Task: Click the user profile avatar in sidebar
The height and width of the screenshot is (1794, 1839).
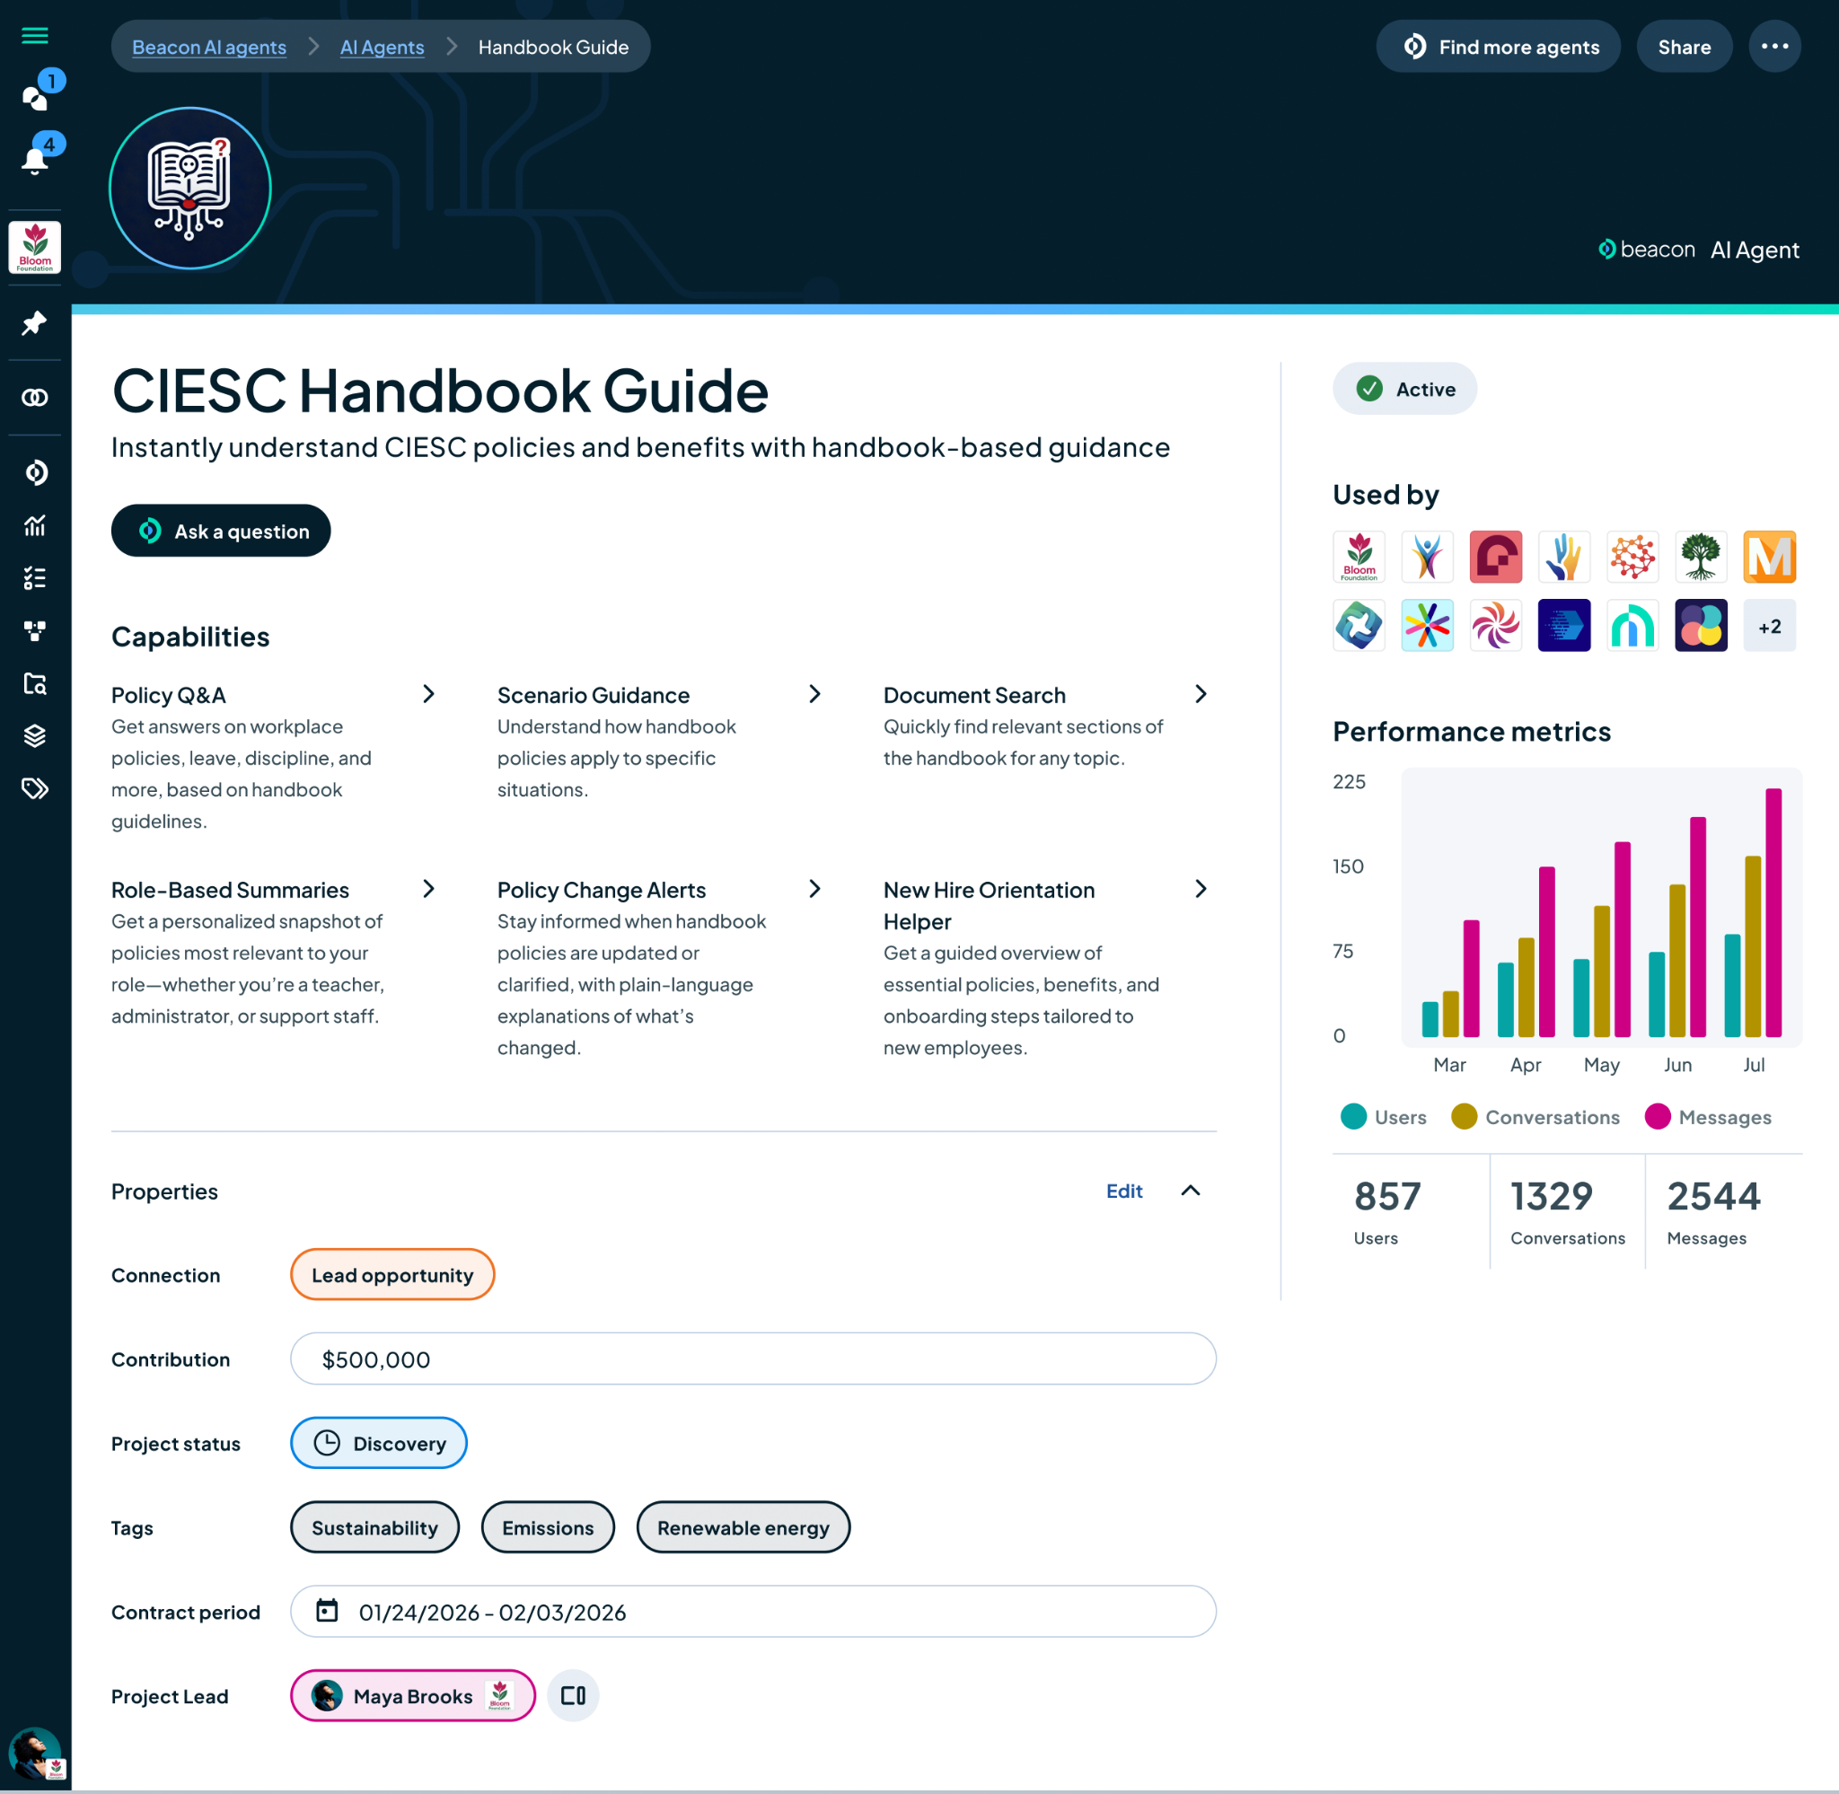Action: (x=35, y=1754)
